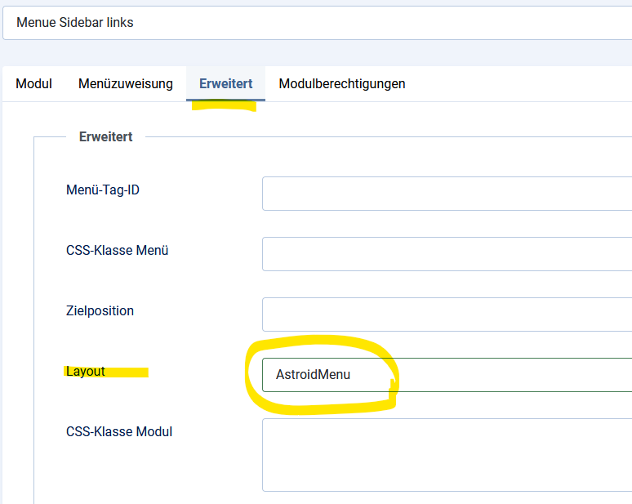Select the Erweitert tab
The width and height of the screenshot is (632, 504).
[226, 83]
